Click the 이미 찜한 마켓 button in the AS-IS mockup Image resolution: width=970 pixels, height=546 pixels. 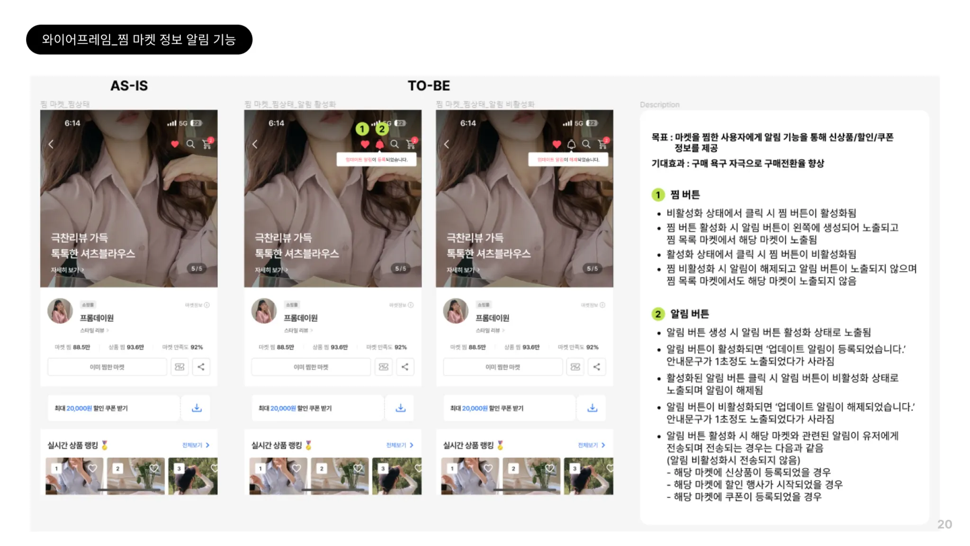click(107, 367)
